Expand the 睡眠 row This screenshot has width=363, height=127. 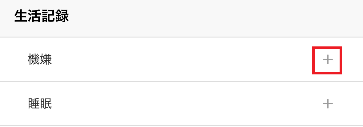coord(328,104)
